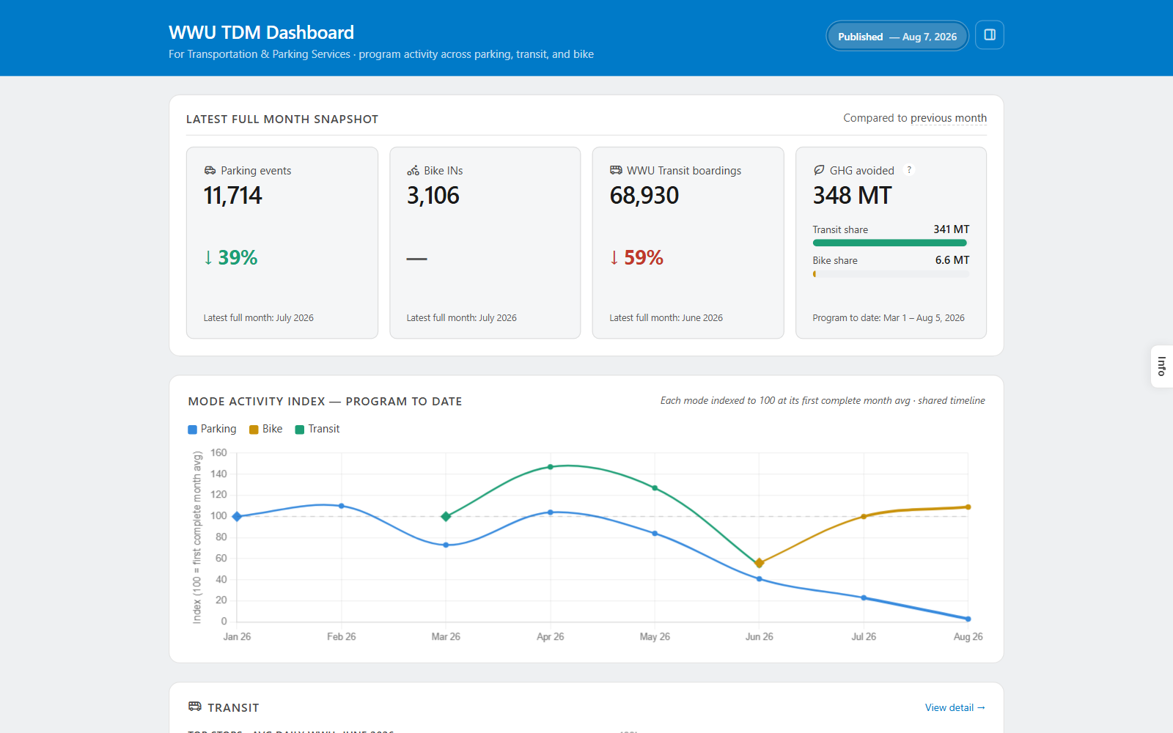This screenshot has height=733, width=1173.
Task: Click the 6.6 MT bike share value
Action: 952,260
